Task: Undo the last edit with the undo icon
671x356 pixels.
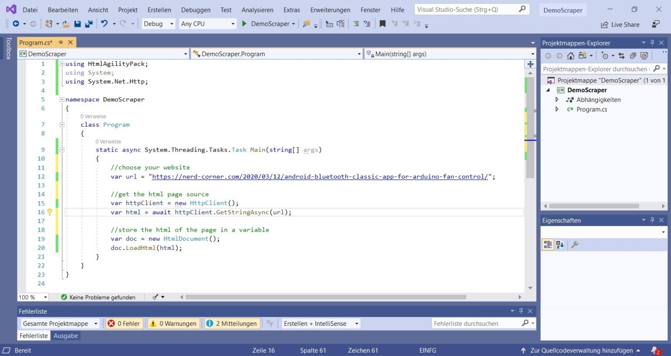Action: [x=103, y=24]
